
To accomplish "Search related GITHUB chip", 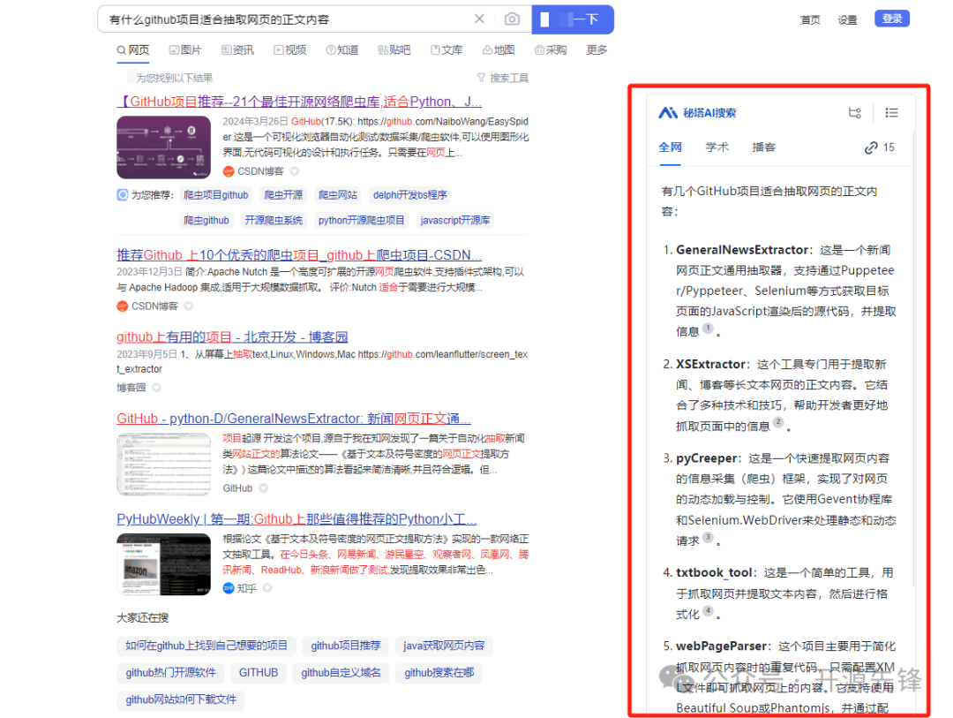I will point(259,672).
